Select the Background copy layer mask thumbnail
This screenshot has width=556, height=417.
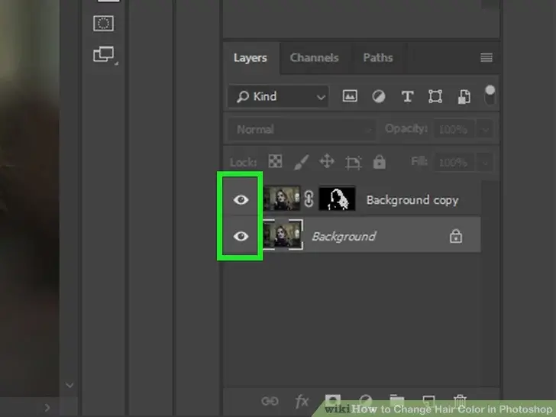(x=337, y=199)
